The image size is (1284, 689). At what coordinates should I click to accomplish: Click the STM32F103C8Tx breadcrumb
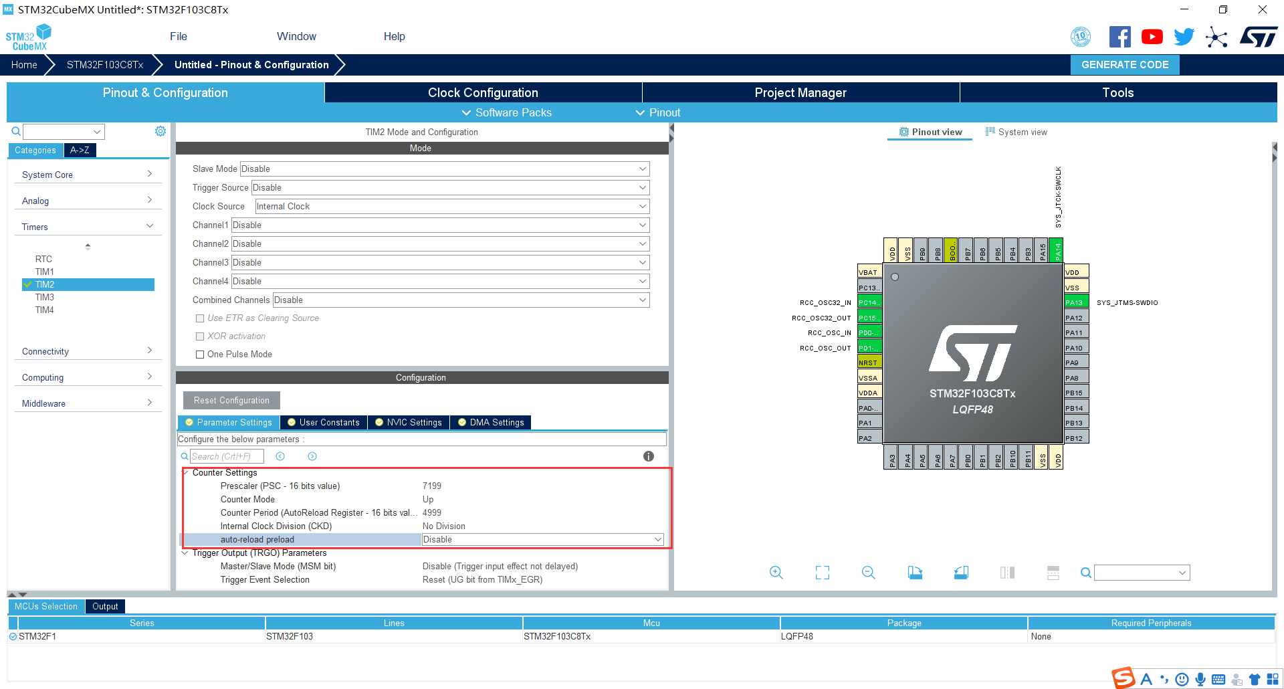(105, 65)
